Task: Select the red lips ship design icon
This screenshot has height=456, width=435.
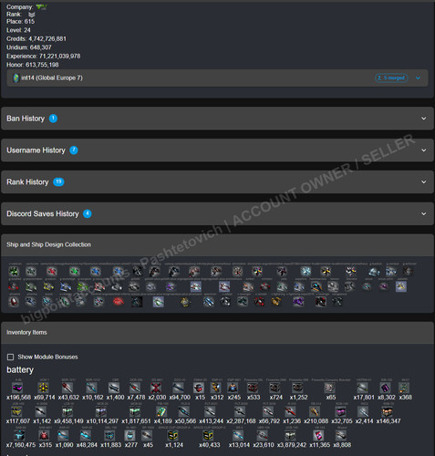Action: [119, 302]
